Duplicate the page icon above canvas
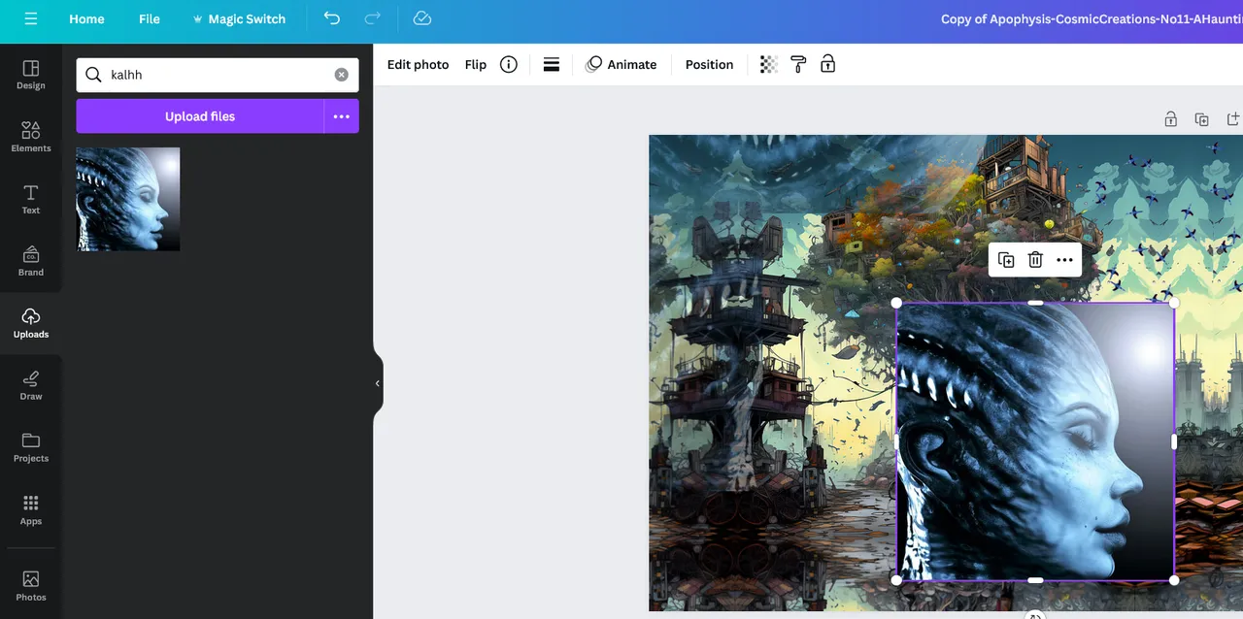The width and height of the screenshot is (1243, 619). [x=1202, y=119]
